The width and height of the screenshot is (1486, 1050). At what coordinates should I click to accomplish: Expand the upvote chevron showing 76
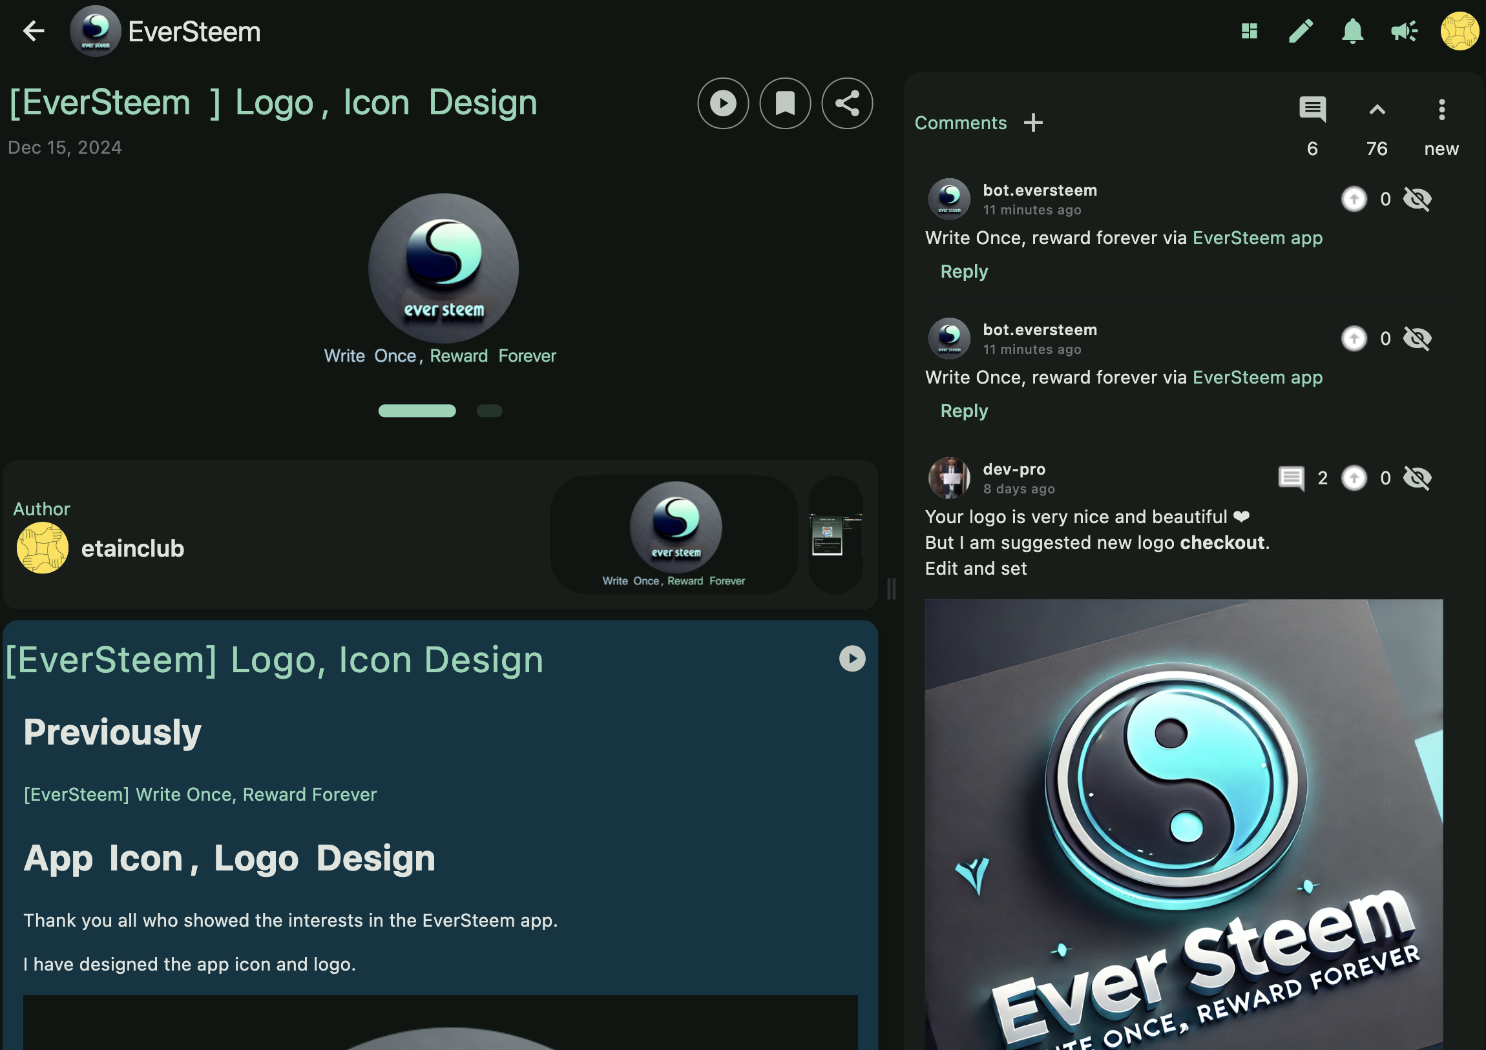point(1377,109)
